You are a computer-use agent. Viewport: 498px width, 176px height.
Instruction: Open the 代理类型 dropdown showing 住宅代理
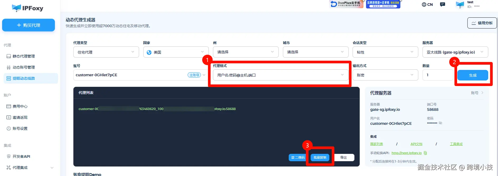click(x=106, y=52)
